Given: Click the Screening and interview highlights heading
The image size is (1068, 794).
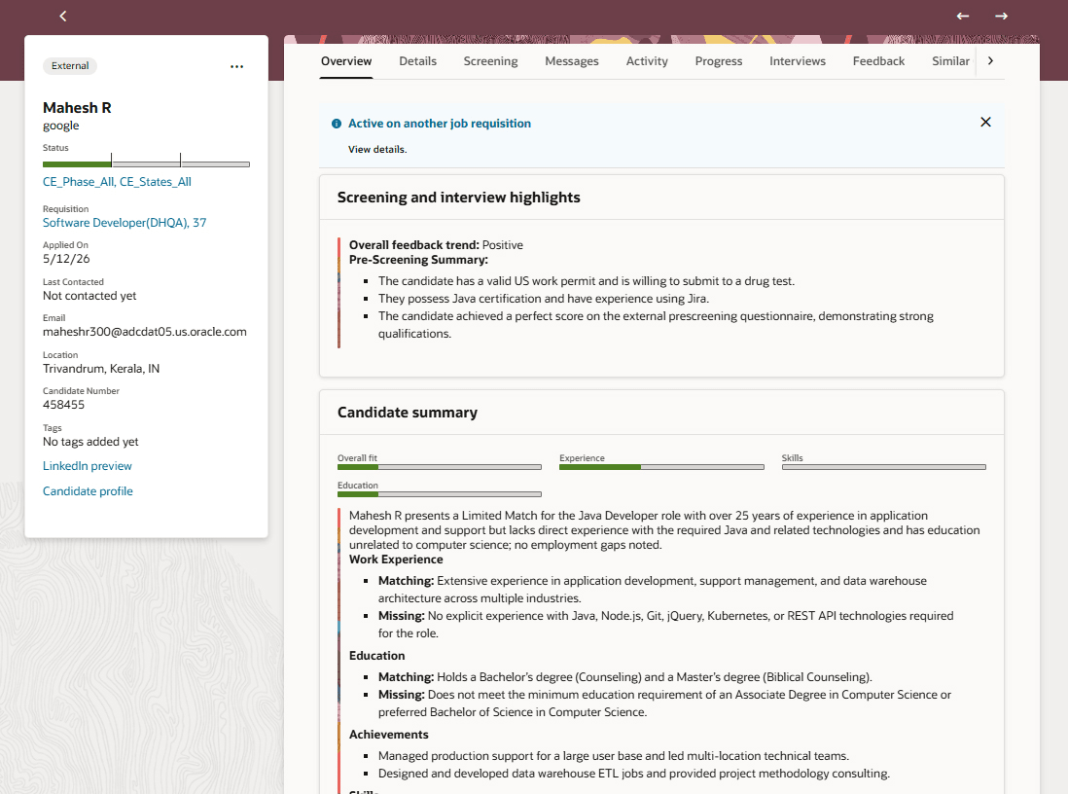Looking at the screenshot, I should (458, 198).
